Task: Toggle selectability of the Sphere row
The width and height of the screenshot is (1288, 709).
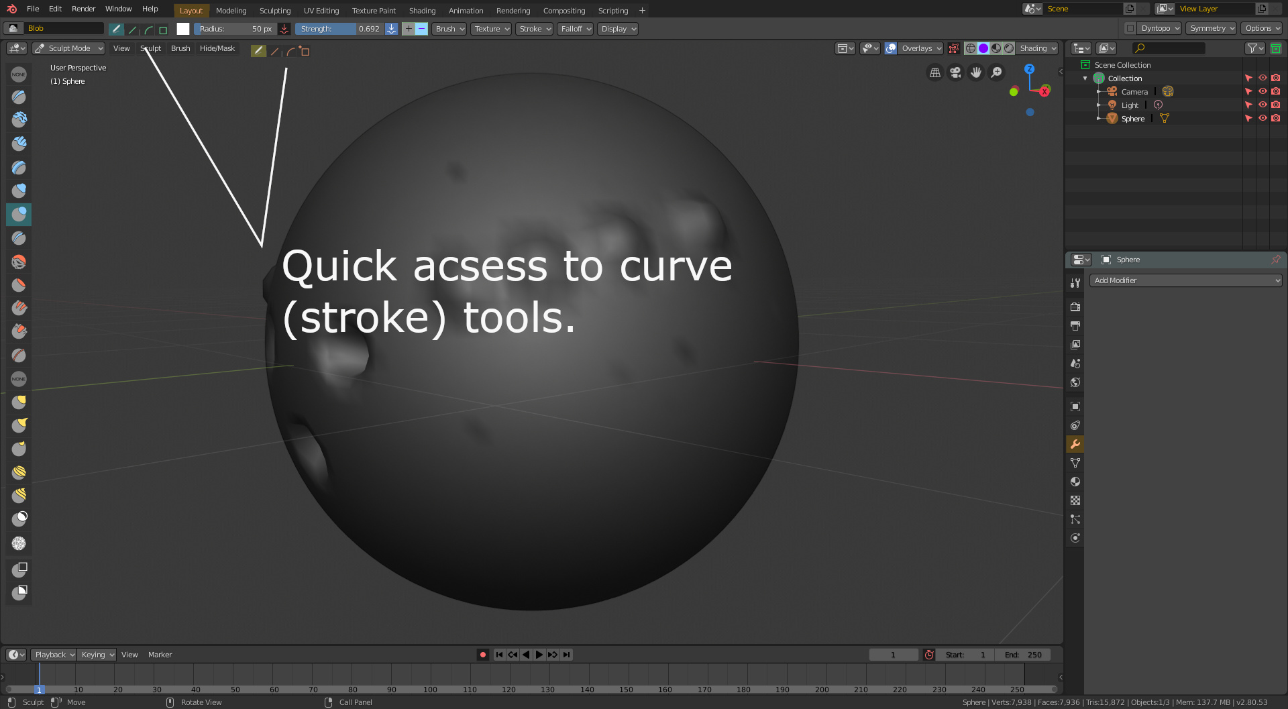Action: coord(1248,118)
